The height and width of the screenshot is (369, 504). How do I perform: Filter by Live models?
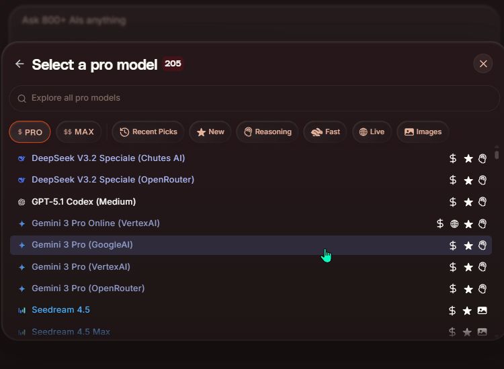point(372,132)
